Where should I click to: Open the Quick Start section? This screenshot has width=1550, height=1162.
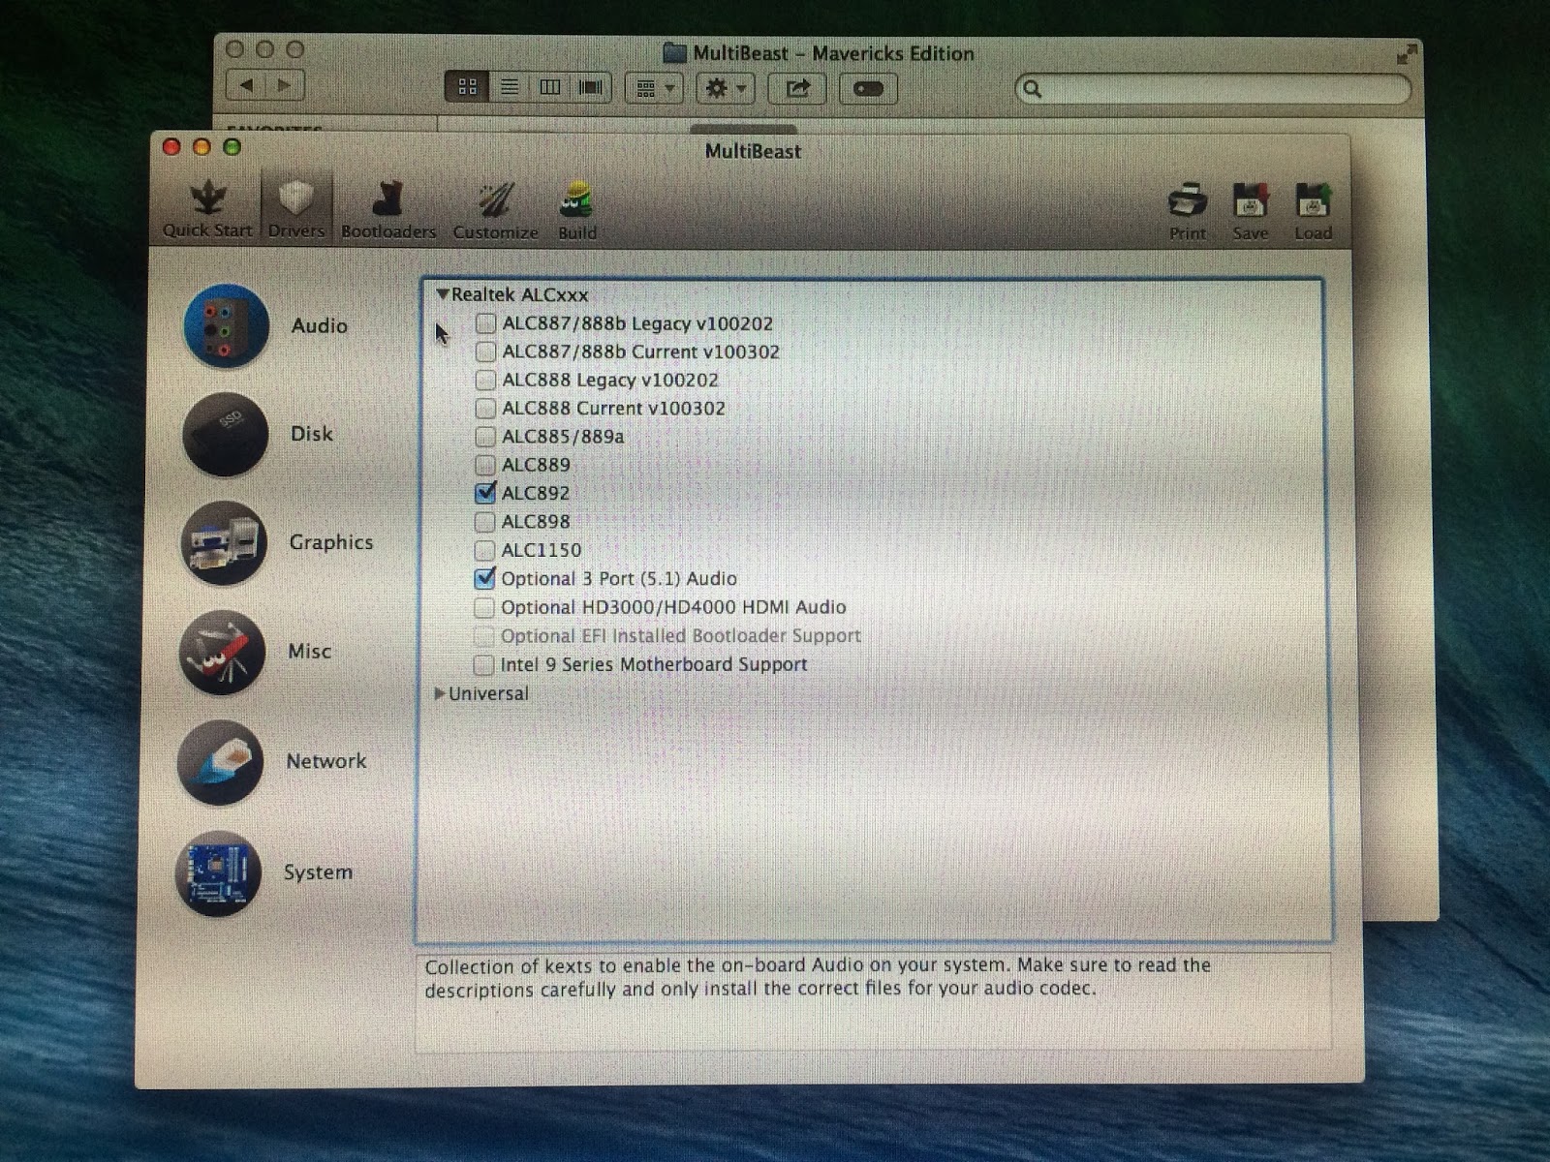[x=207, y=205]
